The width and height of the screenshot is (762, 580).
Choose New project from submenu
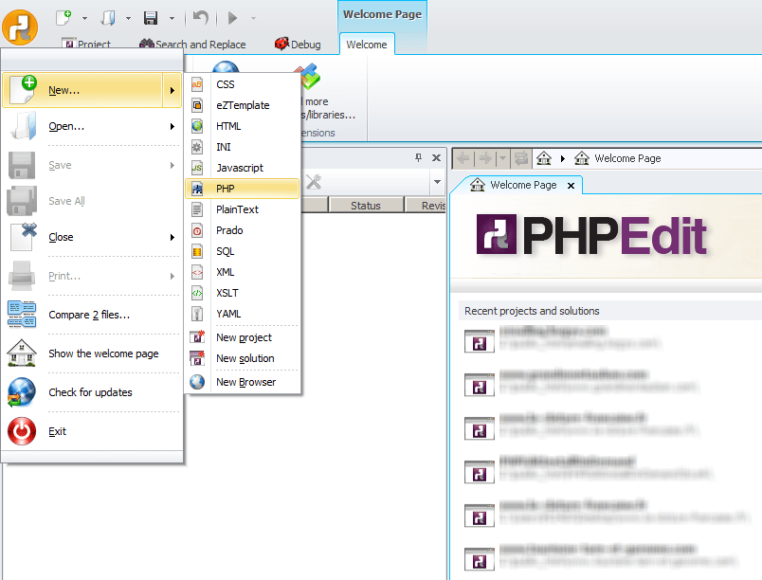click(x=242, y=337)
